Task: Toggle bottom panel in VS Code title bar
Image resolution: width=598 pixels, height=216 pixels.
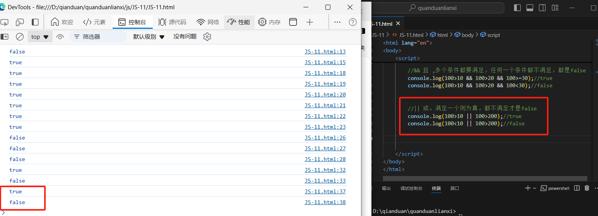Action: [x=530, y=8]
